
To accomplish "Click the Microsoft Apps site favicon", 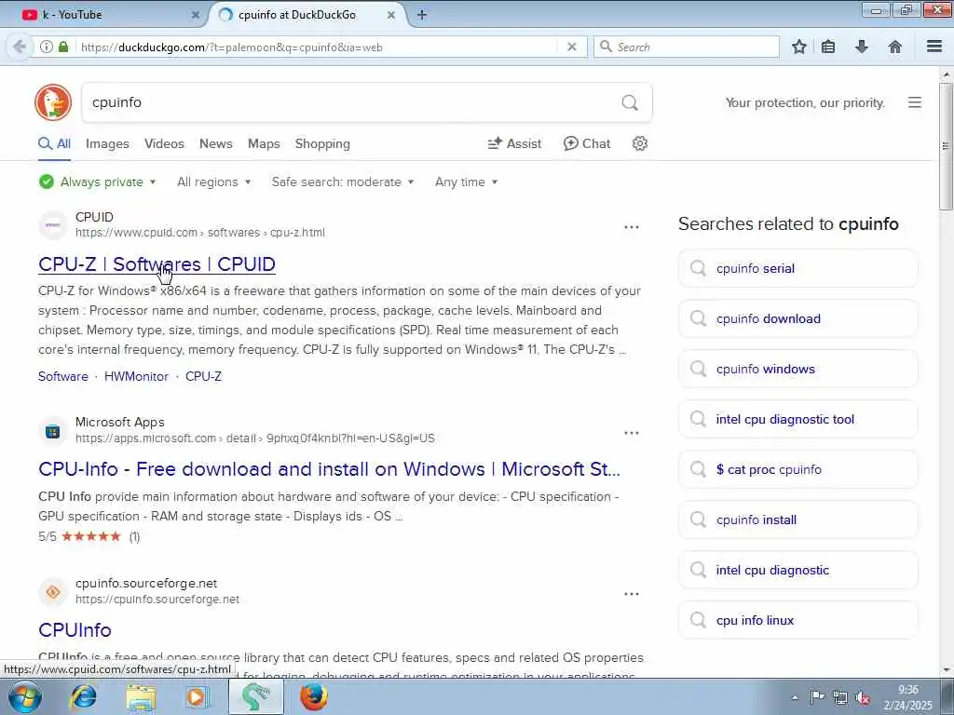I will point(53,432).
